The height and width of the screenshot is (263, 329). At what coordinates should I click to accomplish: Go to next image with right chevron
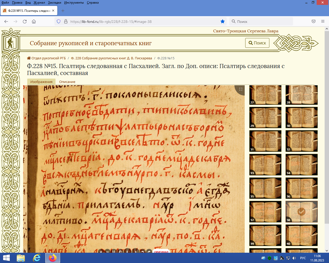pos(135,252)
